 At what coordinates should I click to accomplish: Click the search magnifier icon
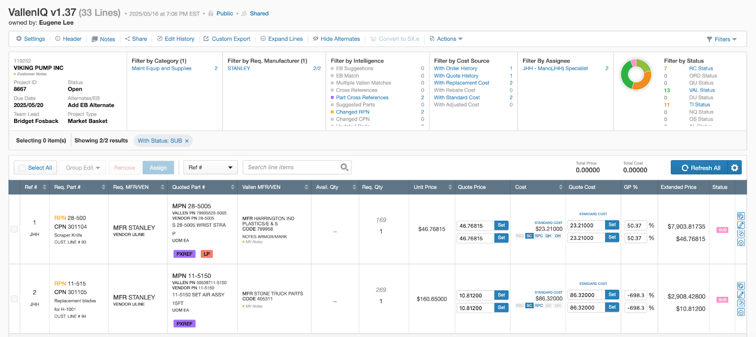pyautogui.click(x=344, y=167)
